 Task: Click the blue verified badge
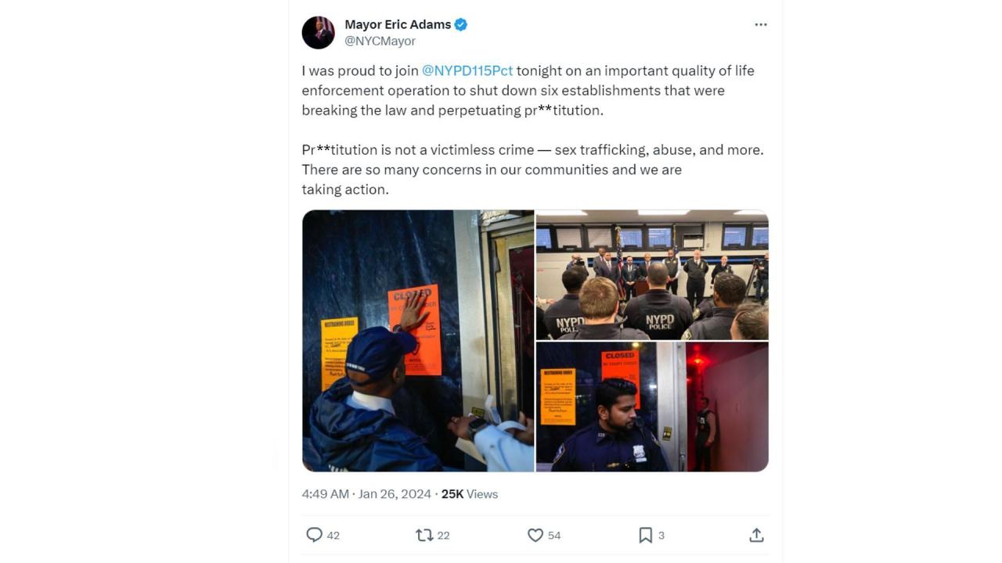coord(461,24)
